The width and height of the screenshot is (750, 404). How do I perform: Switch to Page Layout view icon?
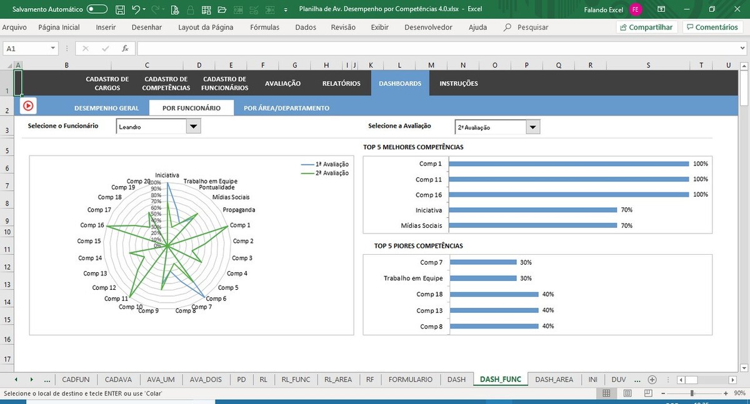pyautogui.click(x=628, y=393)
